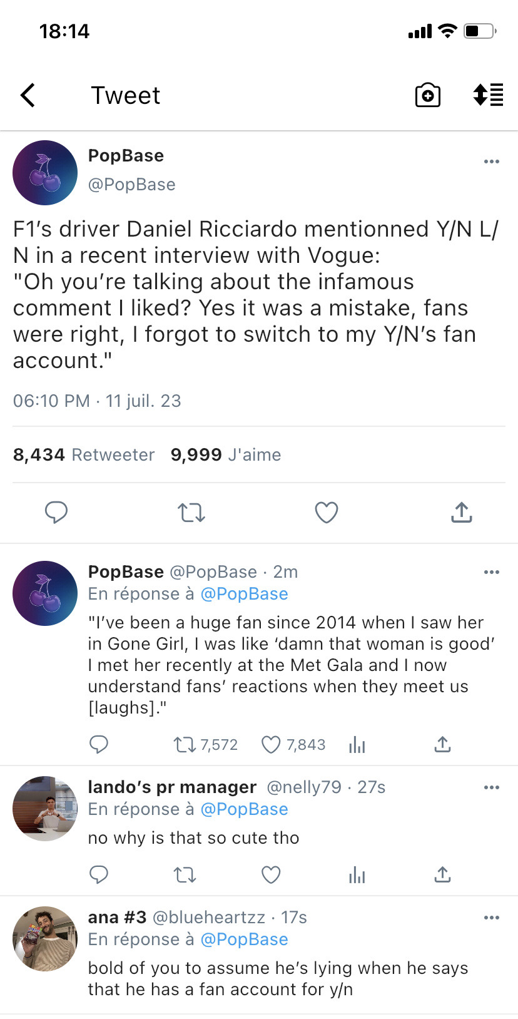The width and height of the screenshot is (518, 1019).
Task: Open more options on ana #3 reply
Action: (x=492, y=918)
